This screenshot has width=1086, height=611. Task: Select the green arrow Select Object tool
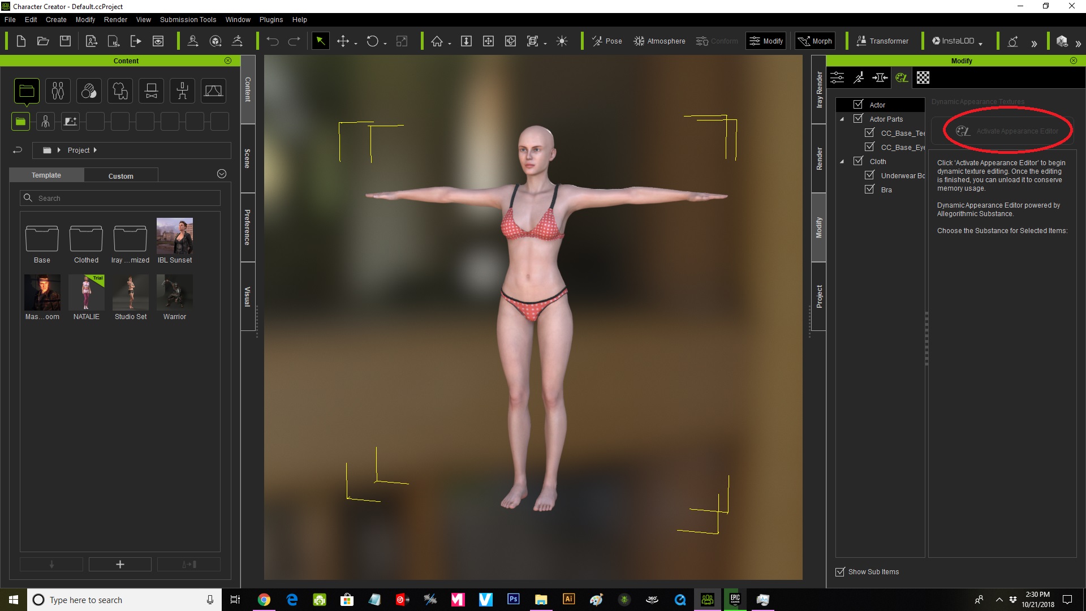coord(320,41)
